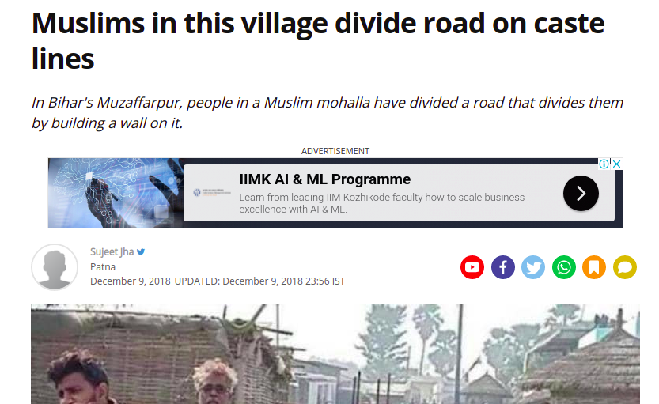Image resolution: width=659 pixels, height=404 pixels.
Task: Click the ad info icon
Action: pos(604,164)
